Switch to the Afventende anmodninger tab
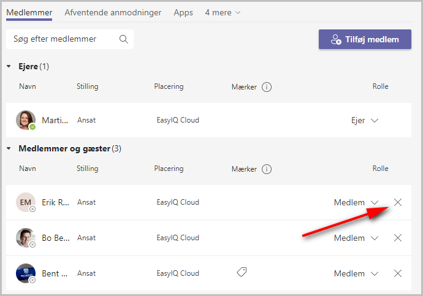 pyautogui.click(x=113, y=12)
